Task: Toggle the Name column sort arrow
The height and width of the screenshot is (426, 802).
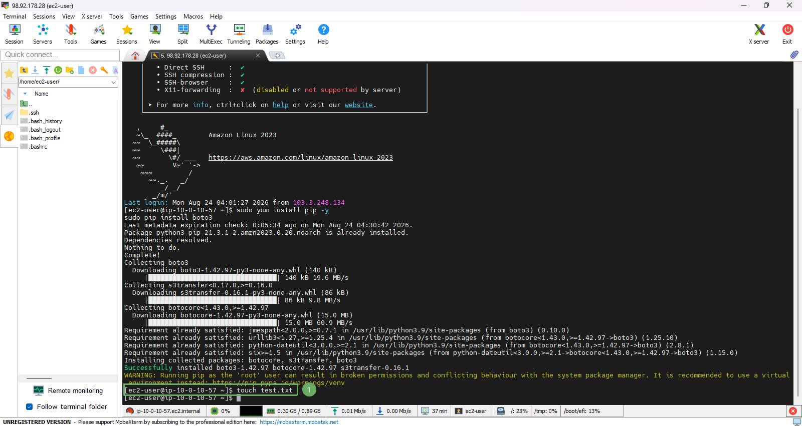Action: [x=25, y=94]
